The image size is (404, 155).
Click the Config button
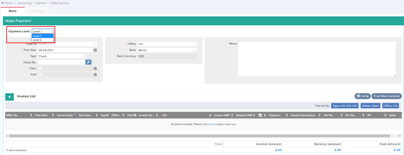pyautogui.click(x=362, y=96)
